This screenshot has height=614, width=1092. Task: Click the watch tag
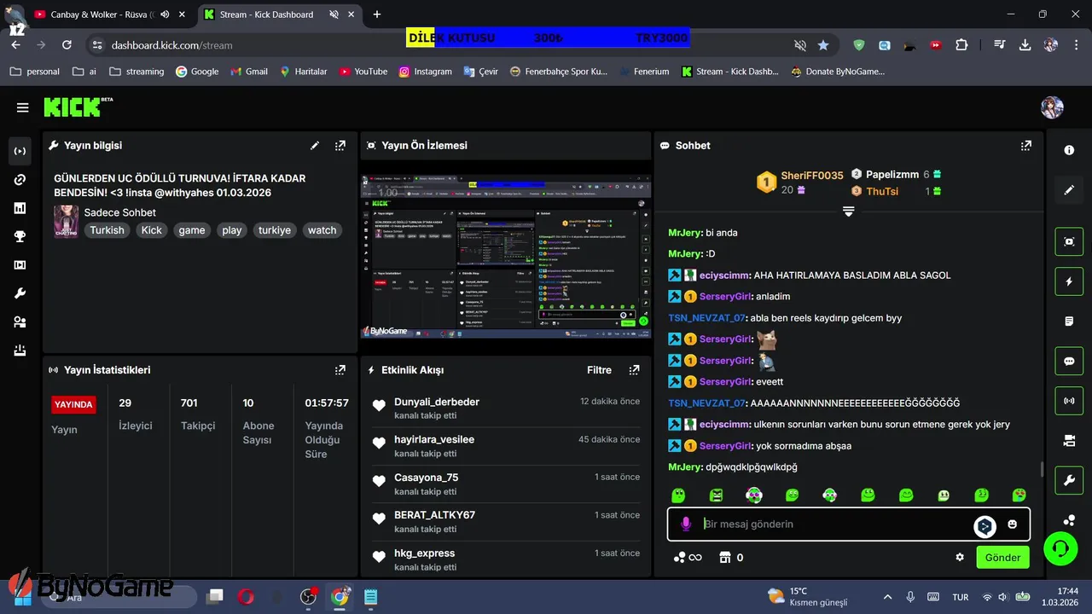pyautogui.click(x=322, y=230)
